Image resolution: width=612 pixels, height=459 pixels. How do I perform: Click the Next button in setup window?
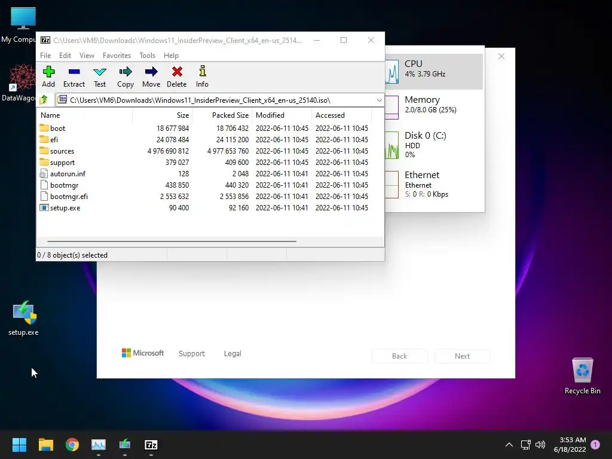pyautogui.click(x=462, y=356)
